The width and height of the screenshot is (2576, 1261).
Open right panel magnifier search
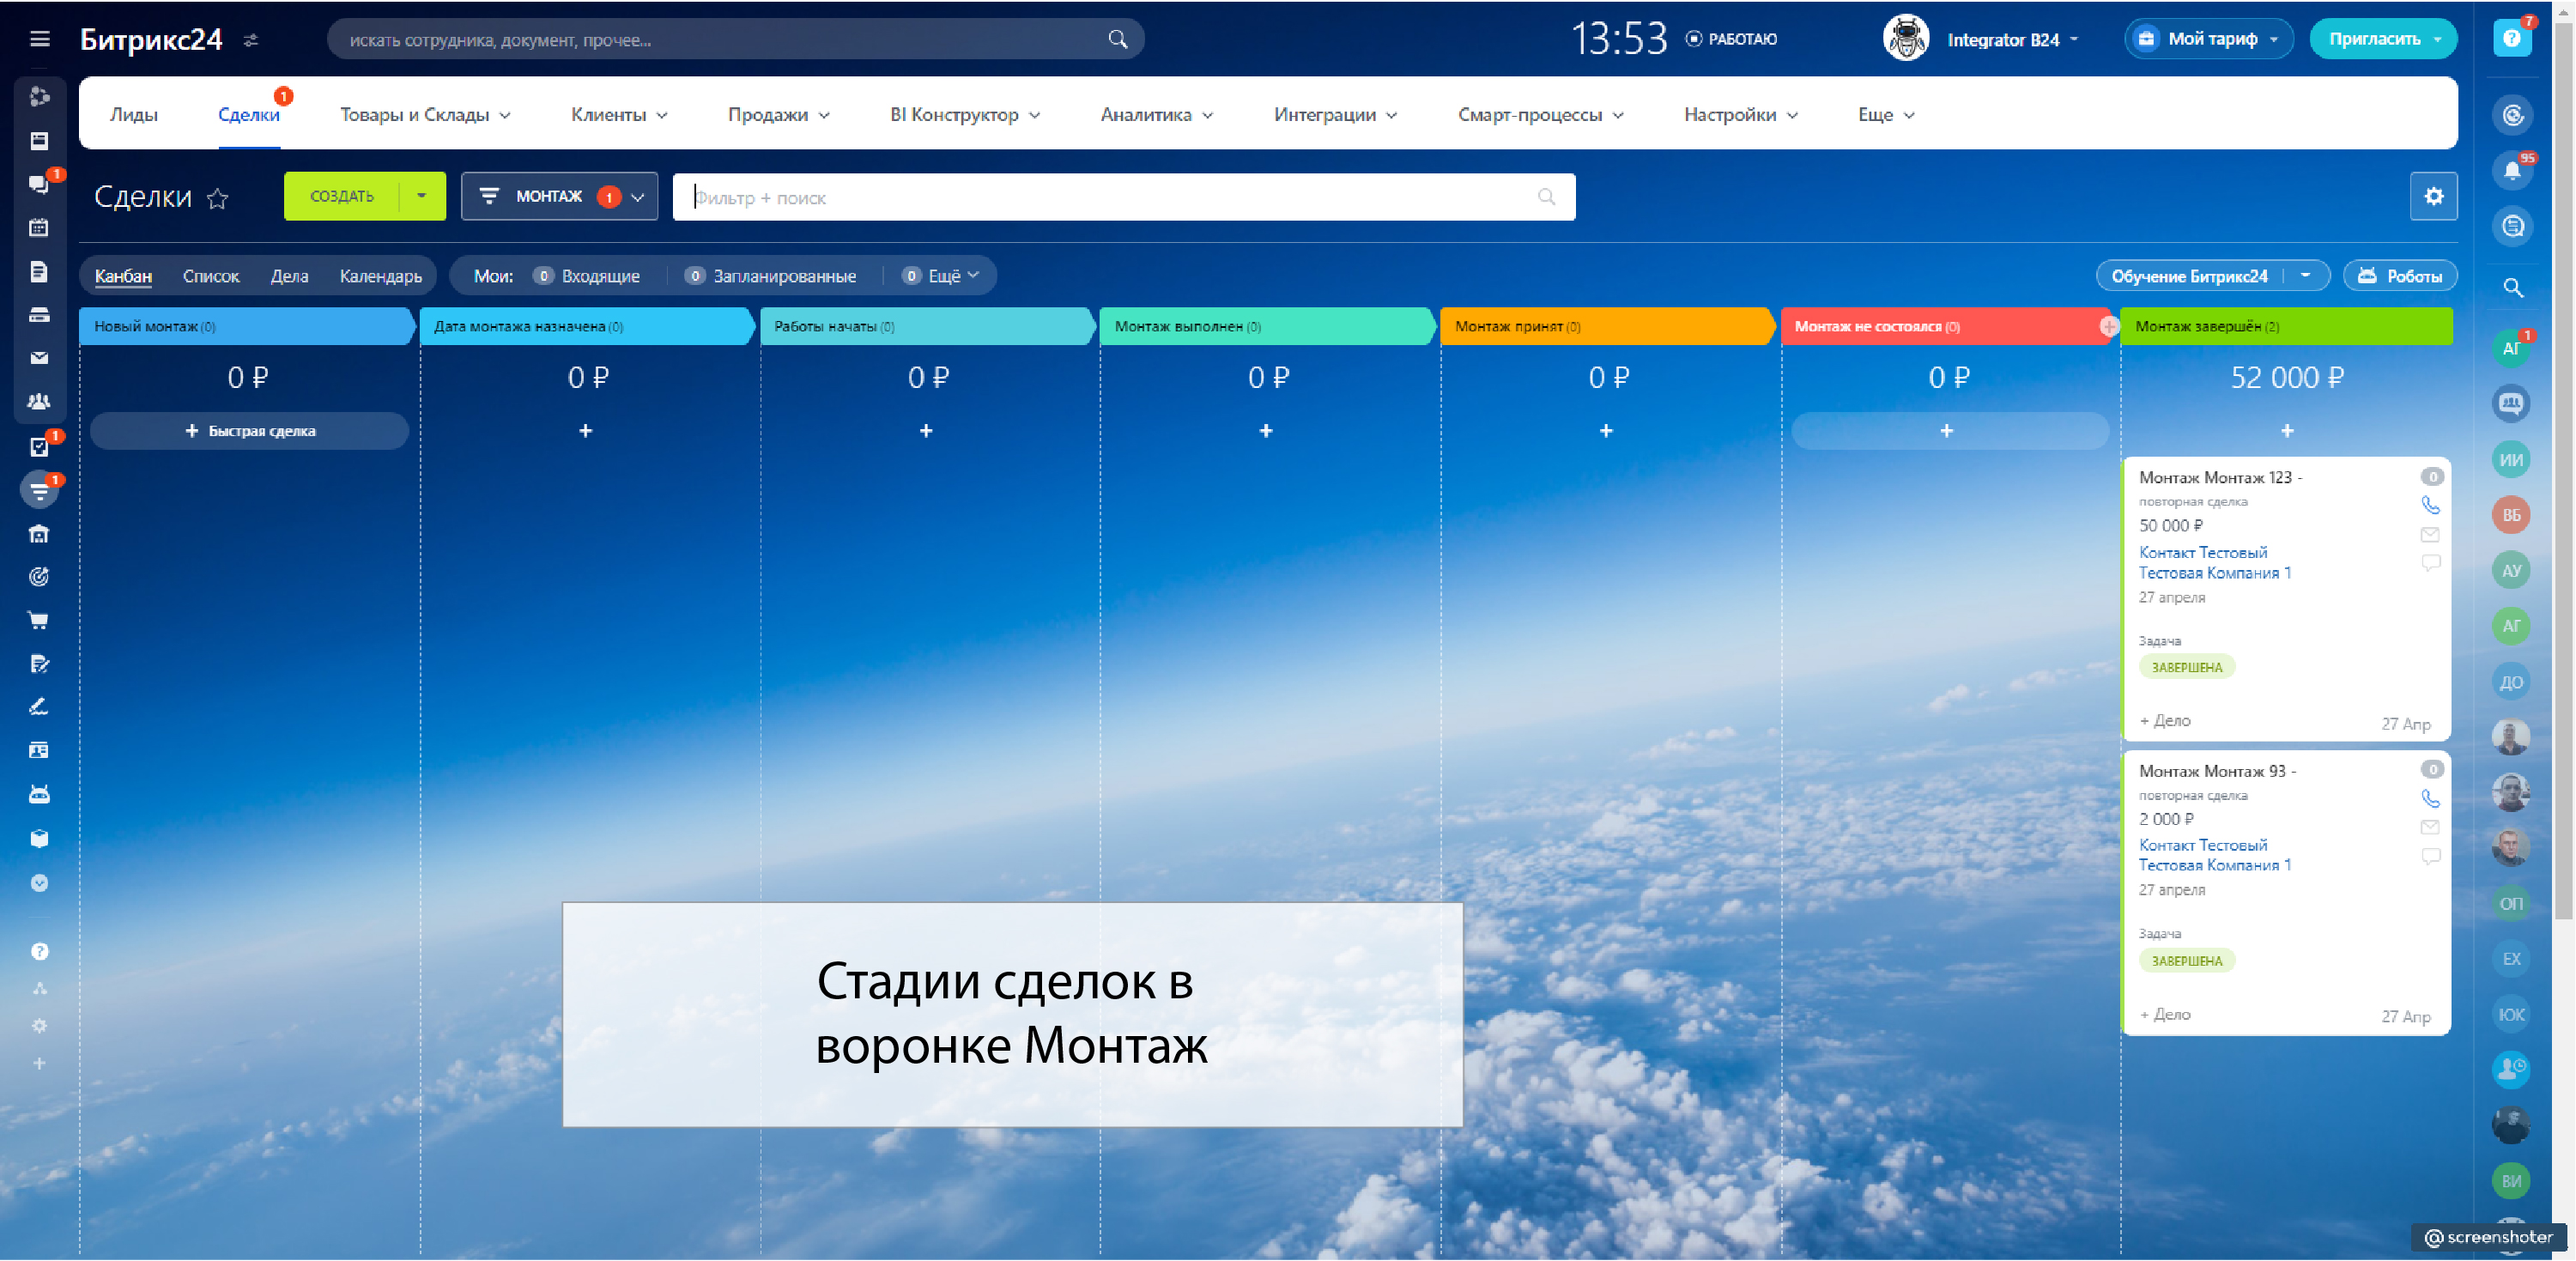click(2512, 289)
